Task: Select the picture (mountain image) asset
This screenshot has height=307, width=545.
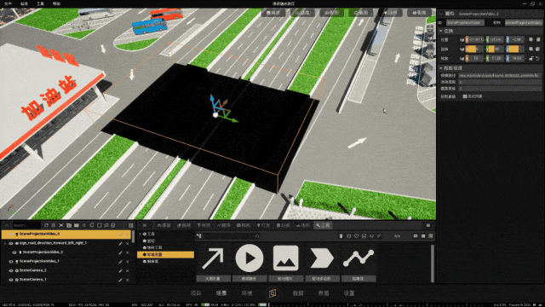Action: (286, 258)
